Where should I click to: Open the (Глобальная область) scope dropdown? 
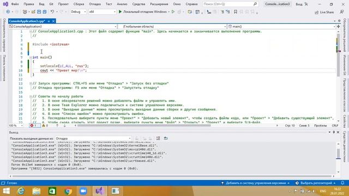(172, 27)
